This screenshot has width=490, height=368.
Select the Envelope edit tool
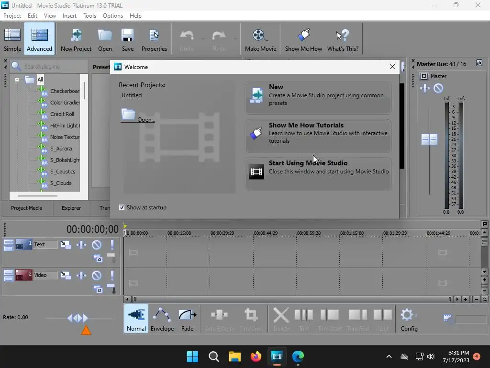(x=162, y=319)
